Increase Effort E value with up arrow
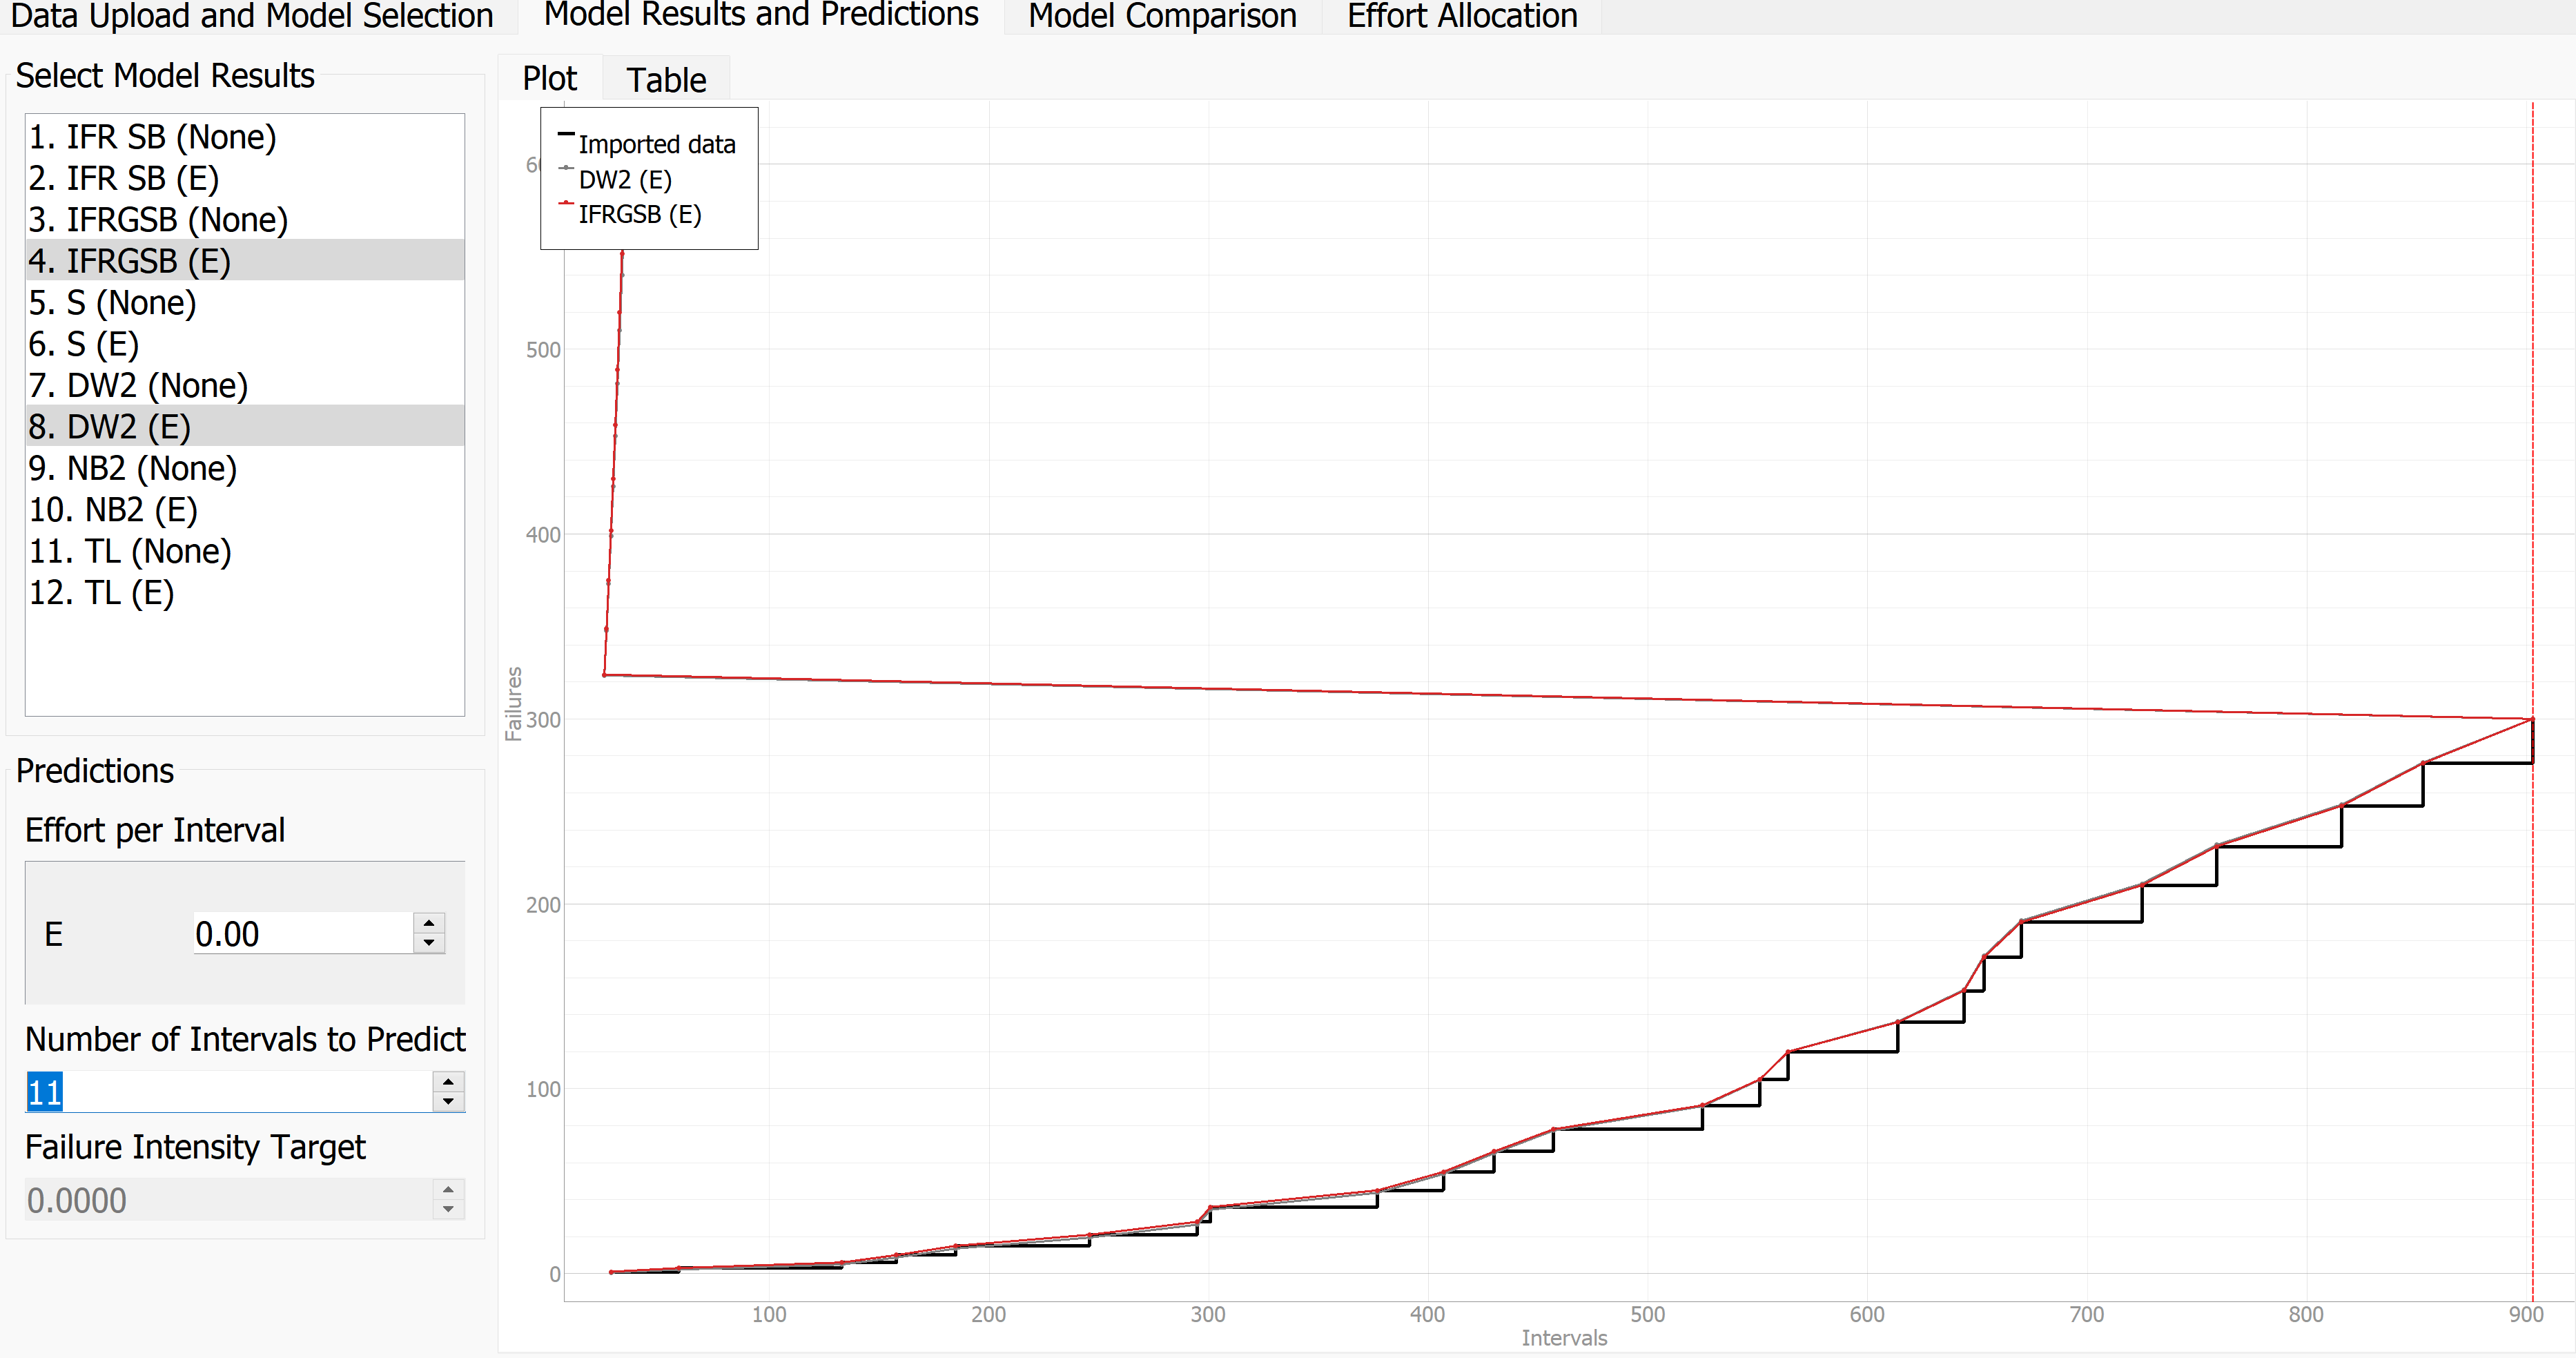The width and height of the screenshot is (2576, 1358). click(429, 922)
